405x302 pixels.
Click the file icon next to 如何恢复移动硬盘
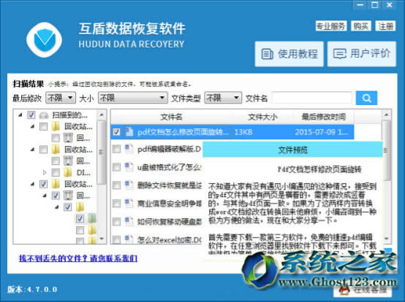point(129,221)
